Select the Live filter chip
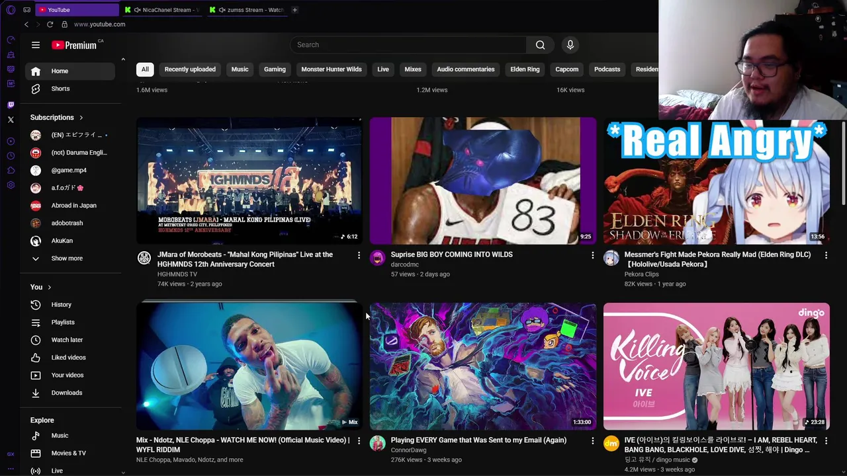Viewport: 847px width, 476px height. point(383,69)
